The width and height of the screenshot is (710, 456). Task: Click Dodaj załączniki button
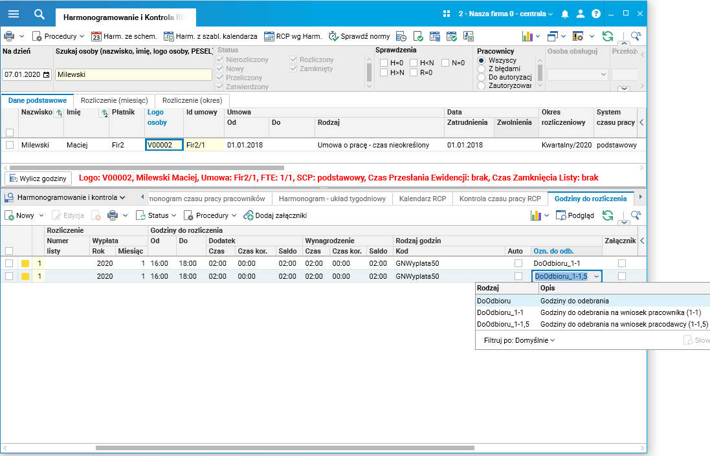pos(275,215)
